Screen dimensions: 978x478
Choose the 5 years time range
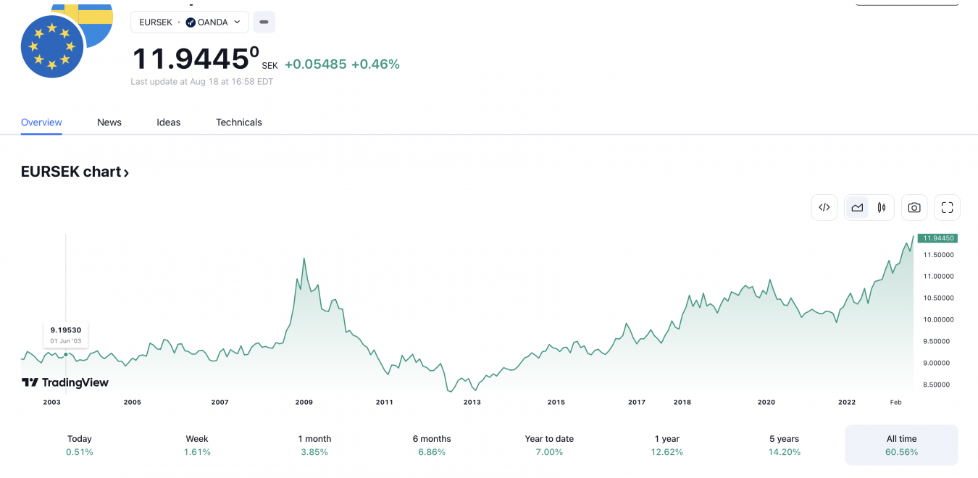[784, 445]
